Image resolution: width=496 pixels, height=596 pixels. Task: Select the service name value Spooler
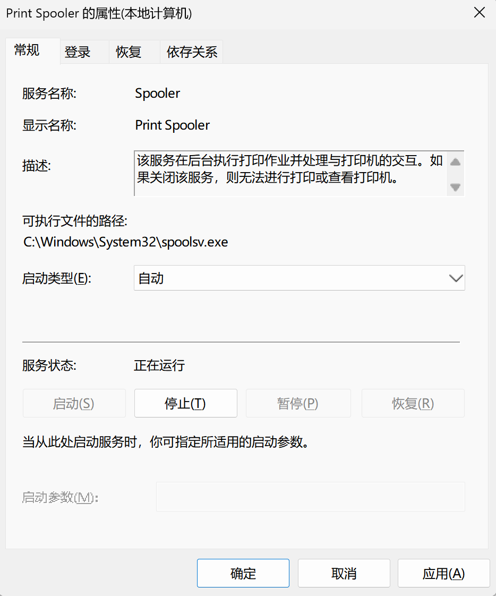coord(157,93)
